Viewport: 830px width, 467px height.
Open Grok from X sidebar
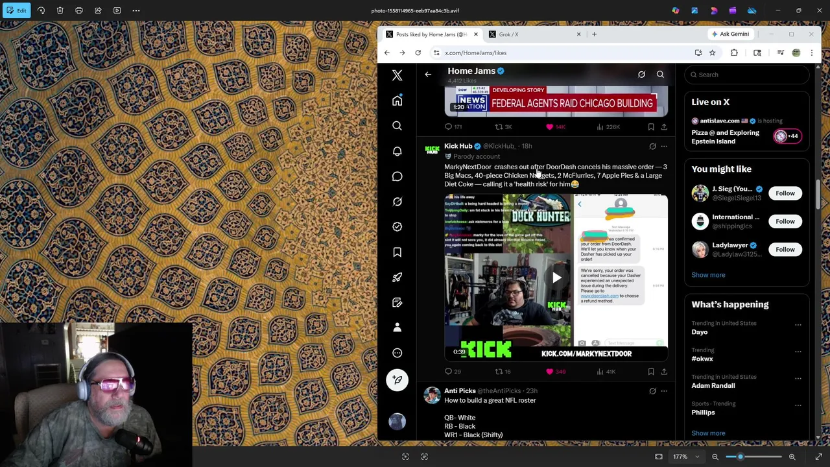click(x=397, y=202)
